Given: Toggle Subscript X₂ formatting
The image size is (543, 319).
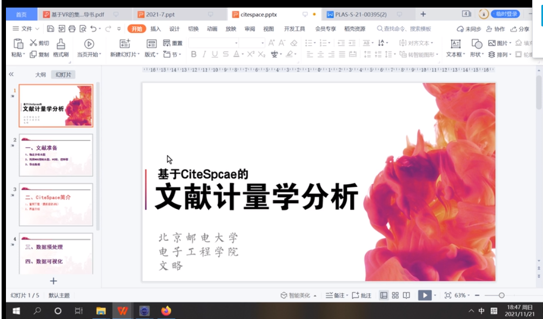Looking at the screenshot, I should point(262,54).
